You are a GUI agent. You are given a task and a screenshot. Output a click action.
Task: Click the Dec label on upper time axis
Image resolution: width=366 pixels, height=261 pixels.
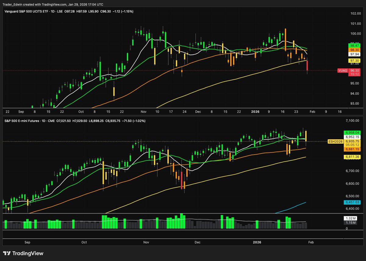tap(199, 112)
